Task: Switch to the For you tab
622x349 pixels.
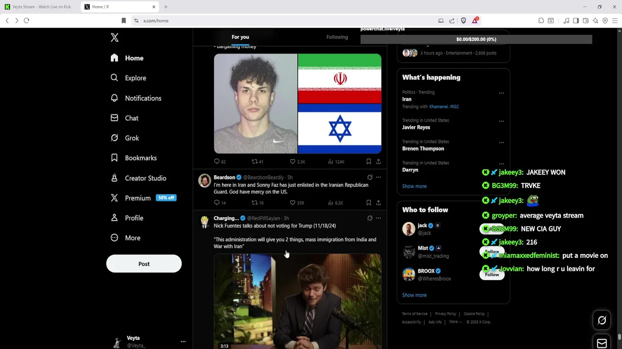Action: 240,37
